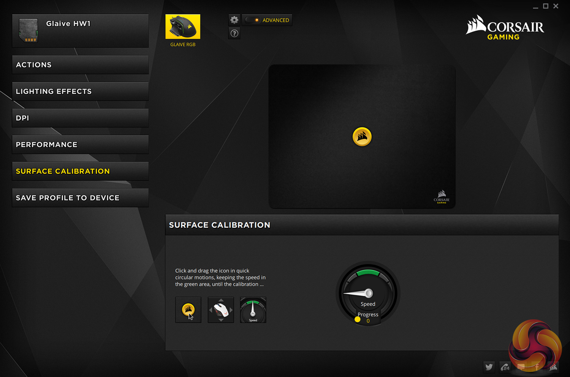This screenshot has height=377, width=570.
Task: Click the click-and-drag step icon with cursor
Action: click(188, 310)
